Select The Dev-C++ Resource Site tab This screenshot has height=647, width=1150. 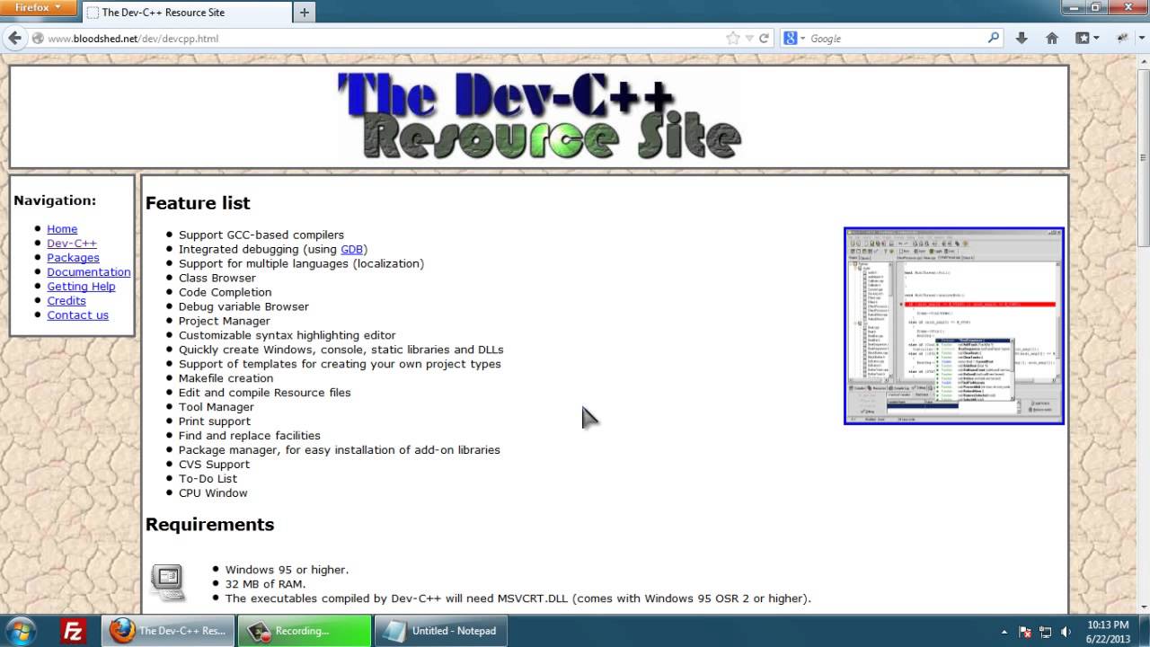186,13
